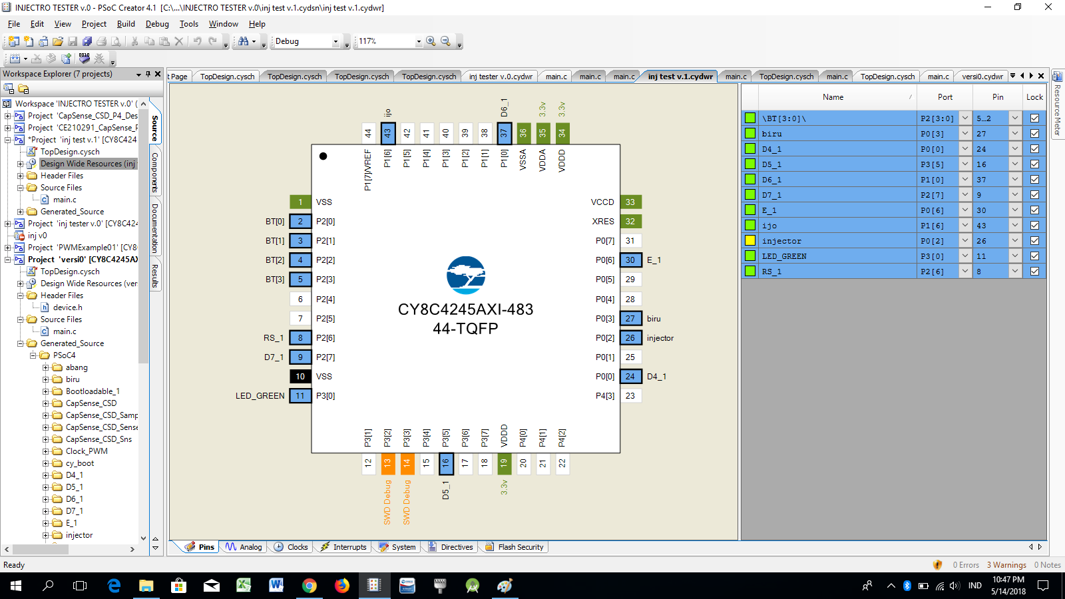This screenshot has height=599, width=1065.
Task: Click pin 26 box labeled injector
Action: (630, 338)
